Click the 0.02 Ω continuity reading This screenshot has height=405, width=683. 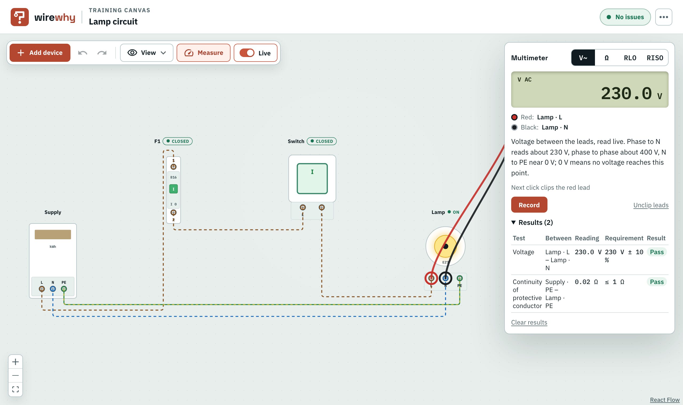point(586,282)
